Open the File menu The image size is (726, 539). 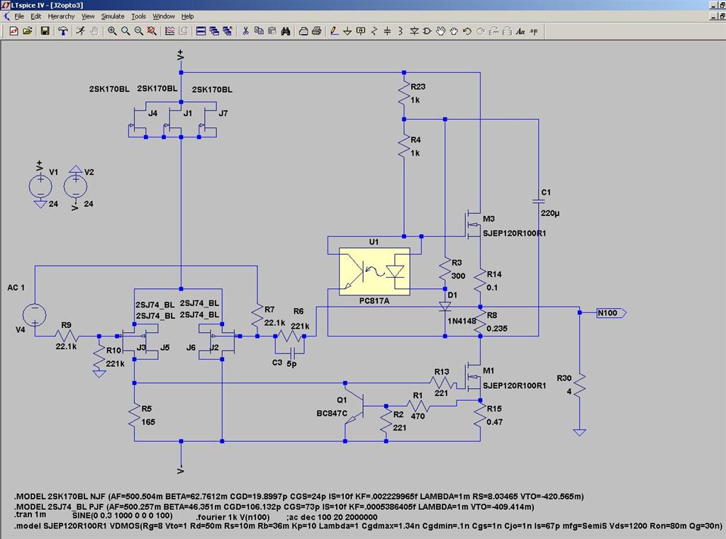[19, 16]
